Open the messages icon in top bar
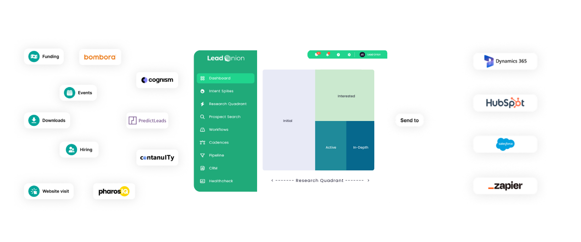Image resolution: width=581 pixels, height=242 pixels. 317,55
